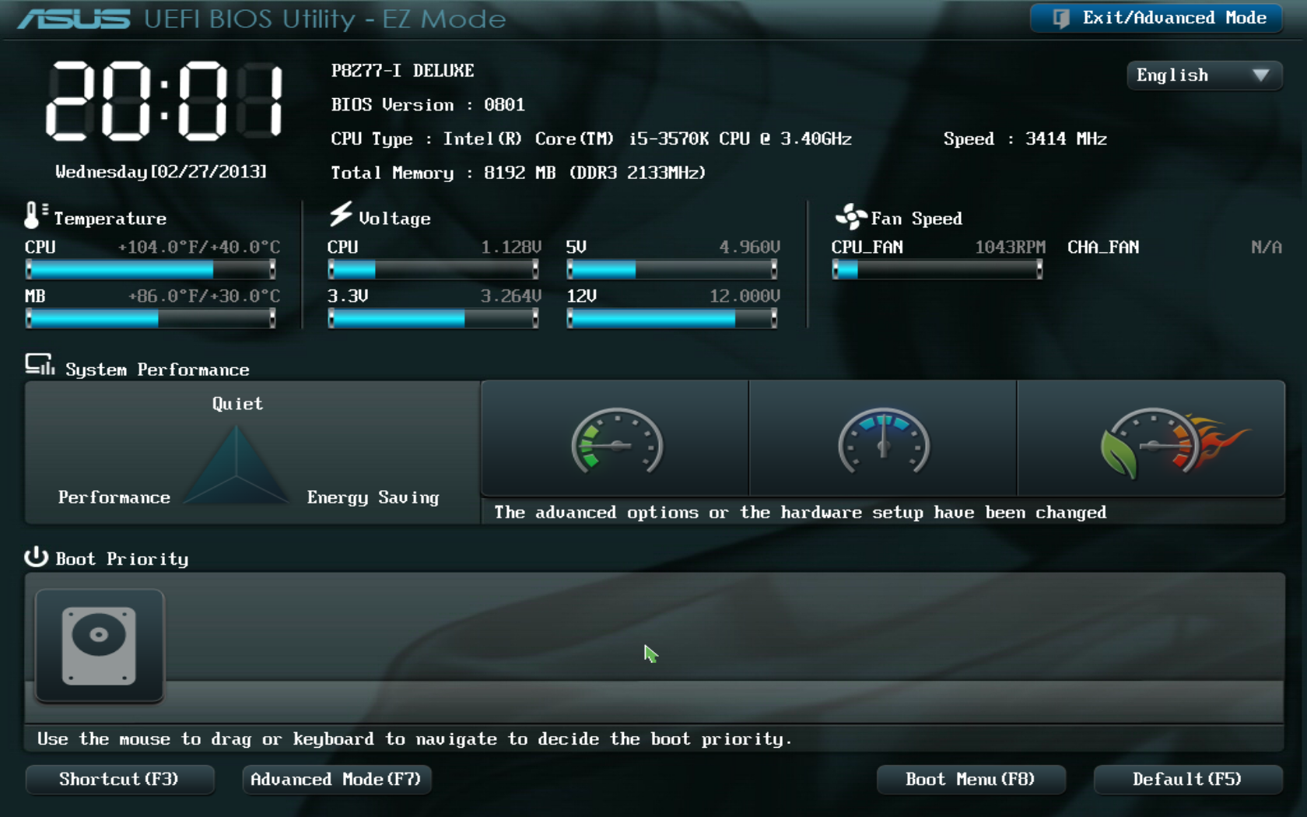Click the 5V voltage bar
Screen dimensions: 1307x817
tap(672, 269)
